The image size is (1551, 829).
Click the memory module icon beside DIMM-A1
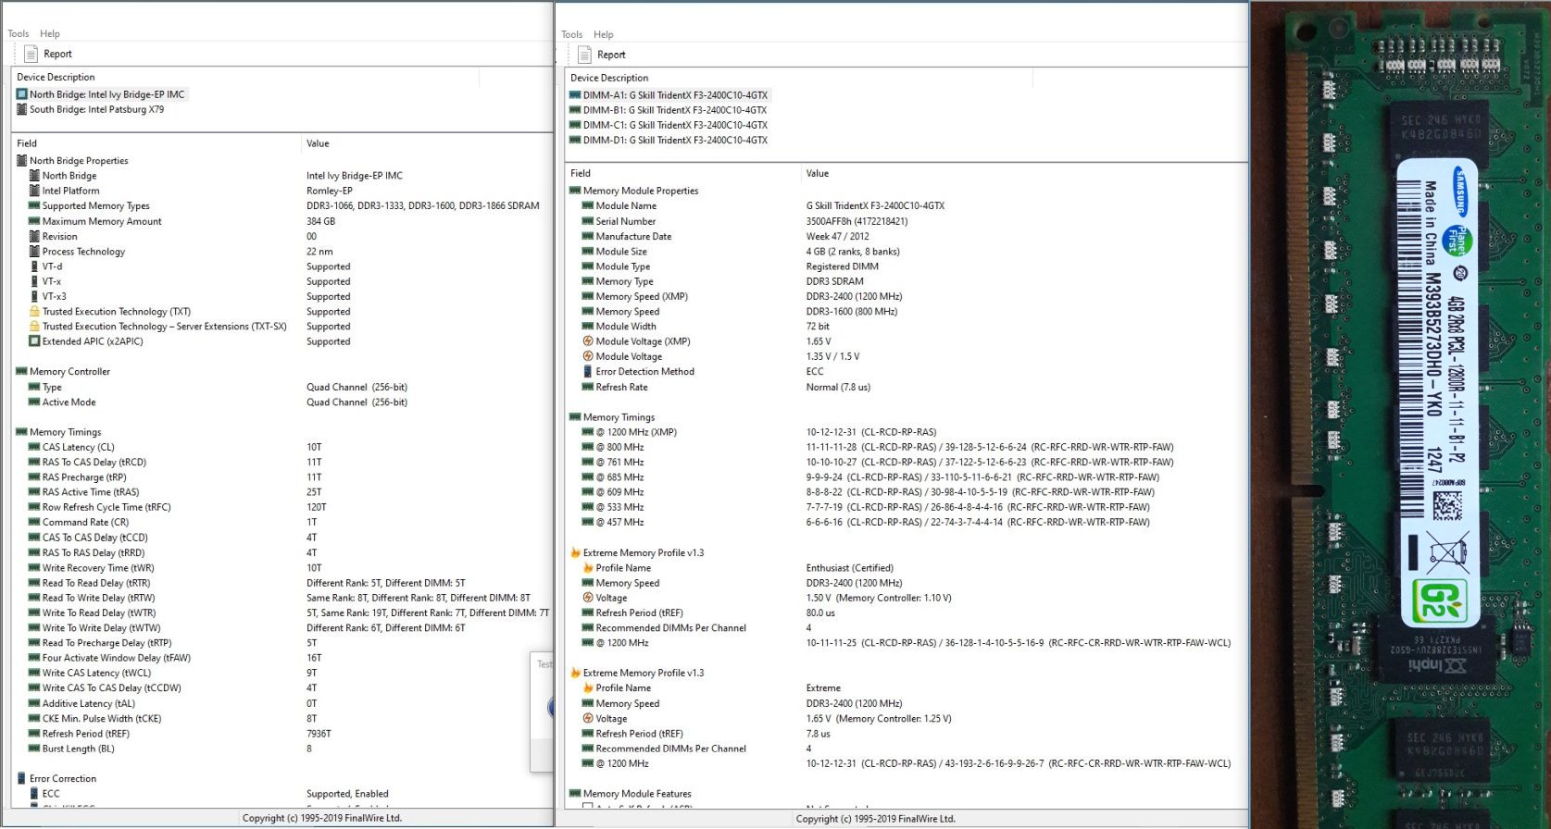pyautogui.click(x=575, y=95)
